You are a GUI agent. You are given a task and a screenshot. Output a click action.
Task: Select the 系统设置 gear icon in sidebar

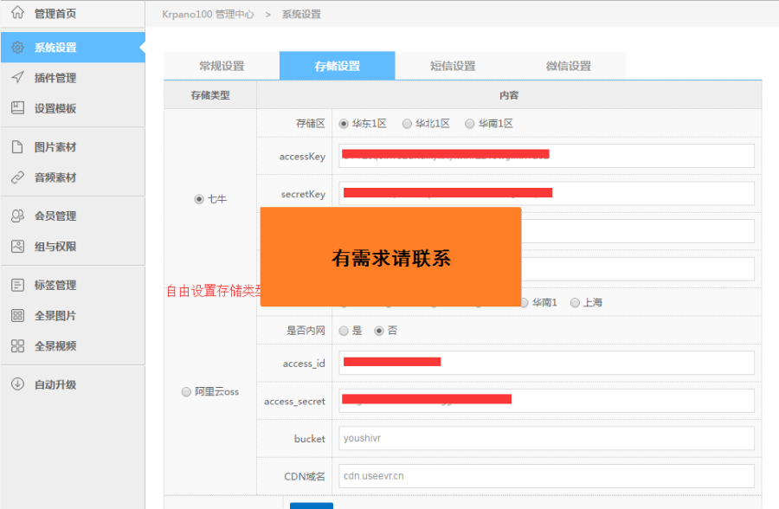[17, 48]
